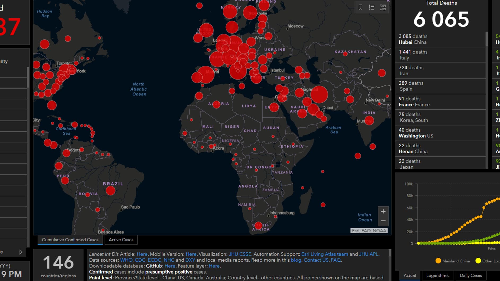
Task: Switch to the Active Cases tab
Action: click(121, 240)
